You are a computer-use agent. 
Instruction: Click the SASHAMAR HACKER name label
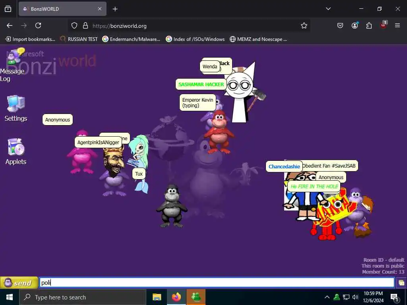click(201, 84)
